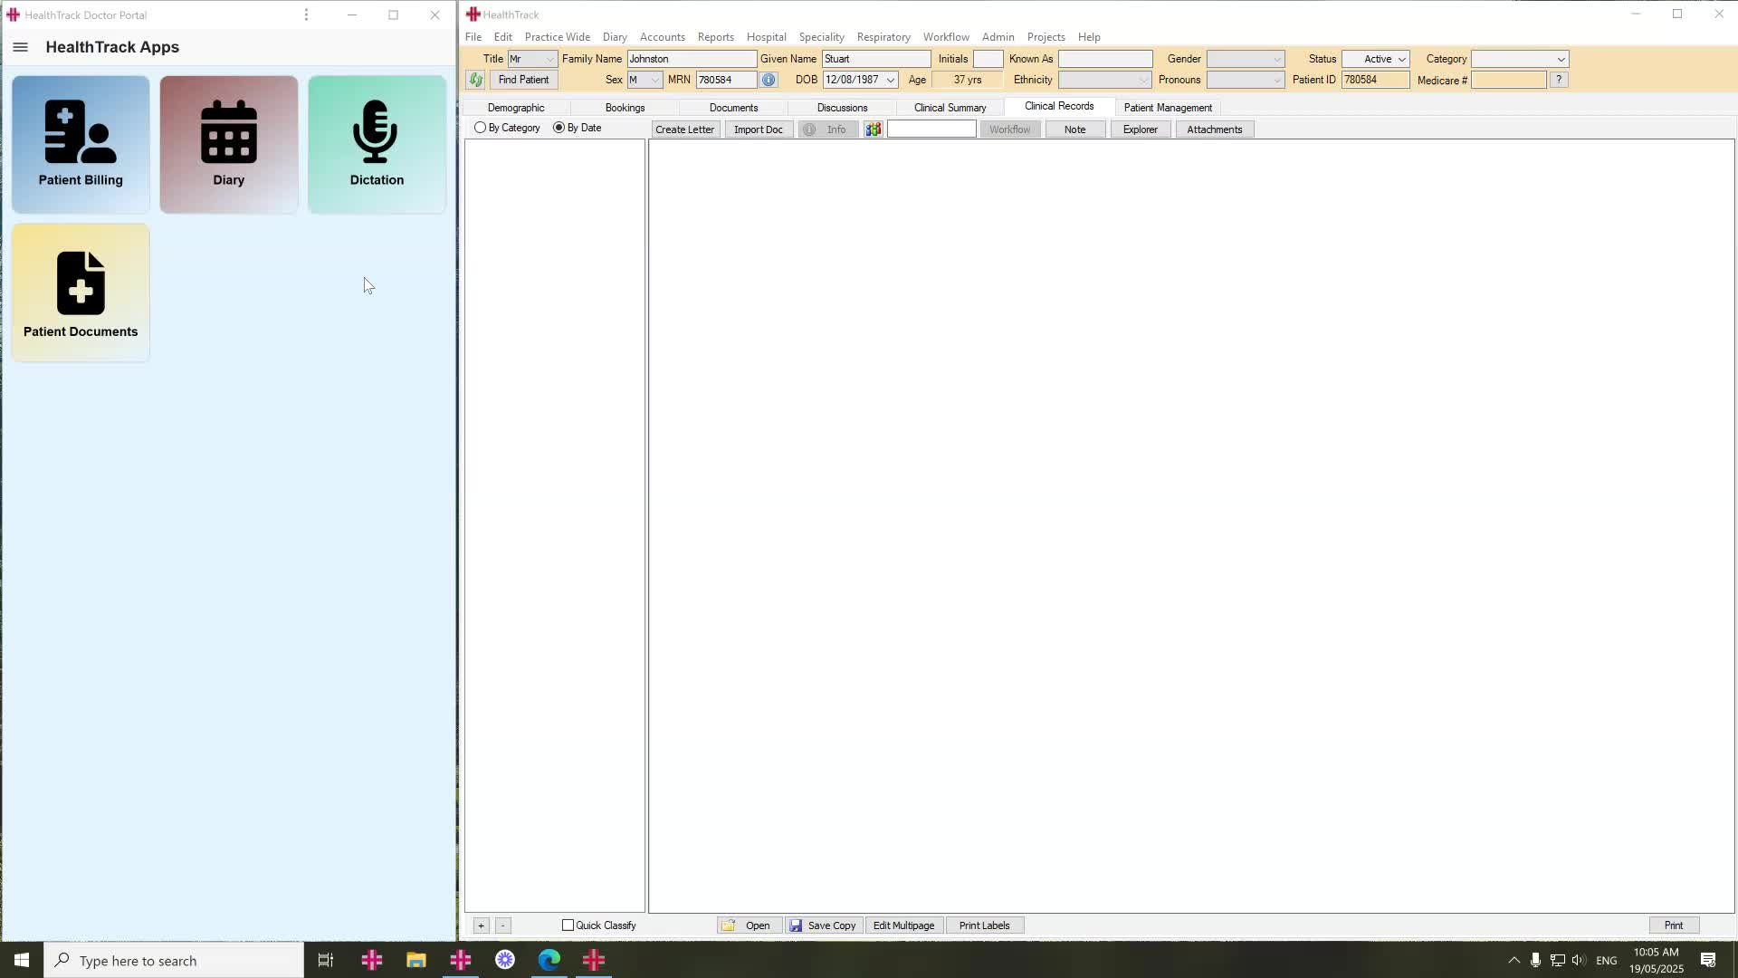Click the blue info icon beside MRN
Image resolution: width=1738 pixels, height=978 pixels.
click(x=769, y=80)
